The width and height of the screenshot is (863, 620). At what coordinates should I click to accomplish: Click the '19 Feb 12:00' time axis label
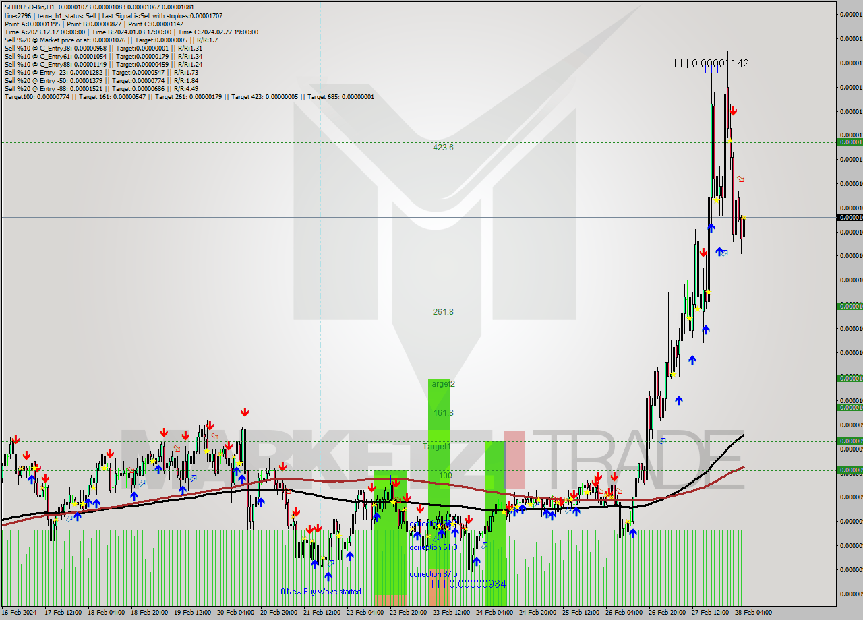[x=192, y=613]
